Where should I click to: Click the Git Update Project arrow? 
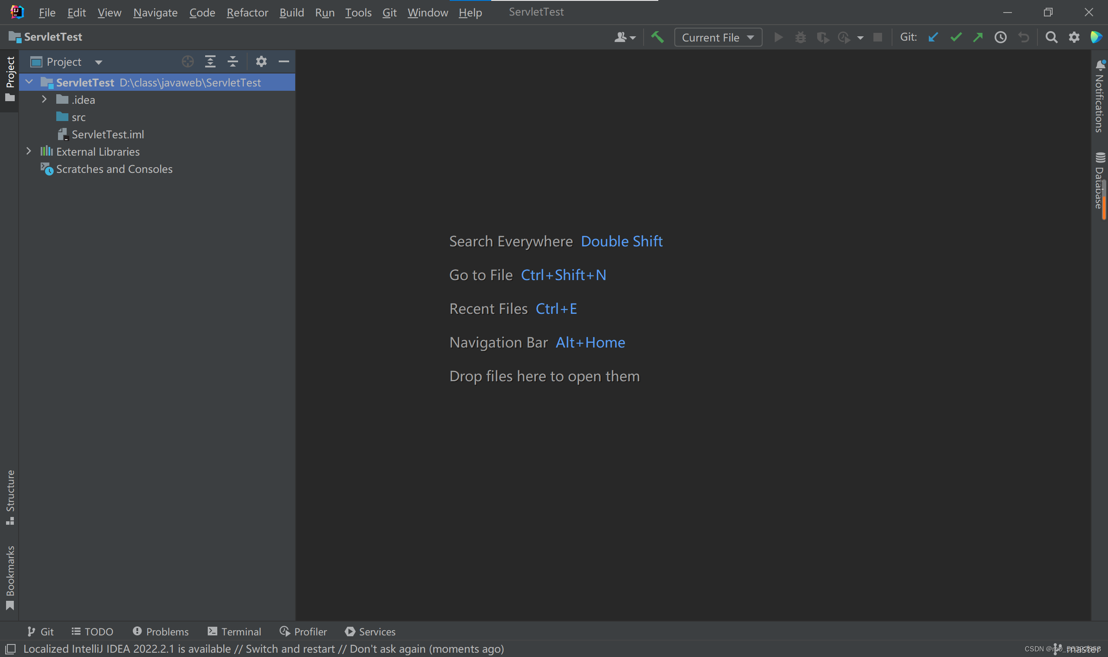934,37
